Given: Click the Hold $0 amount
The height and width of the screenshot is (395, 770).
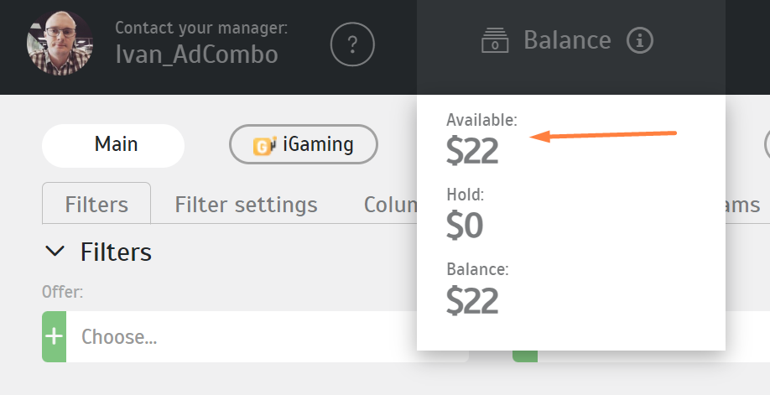Looking at the screenshot, I should 465,226.
